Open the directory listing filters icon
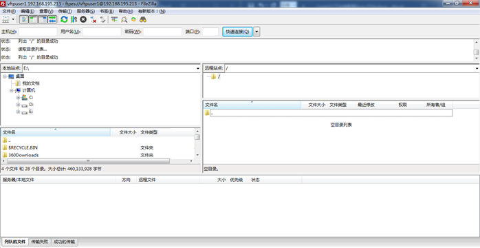Image resolution: width=480 pixels, height=248 pixels. [x=114, y=19]
